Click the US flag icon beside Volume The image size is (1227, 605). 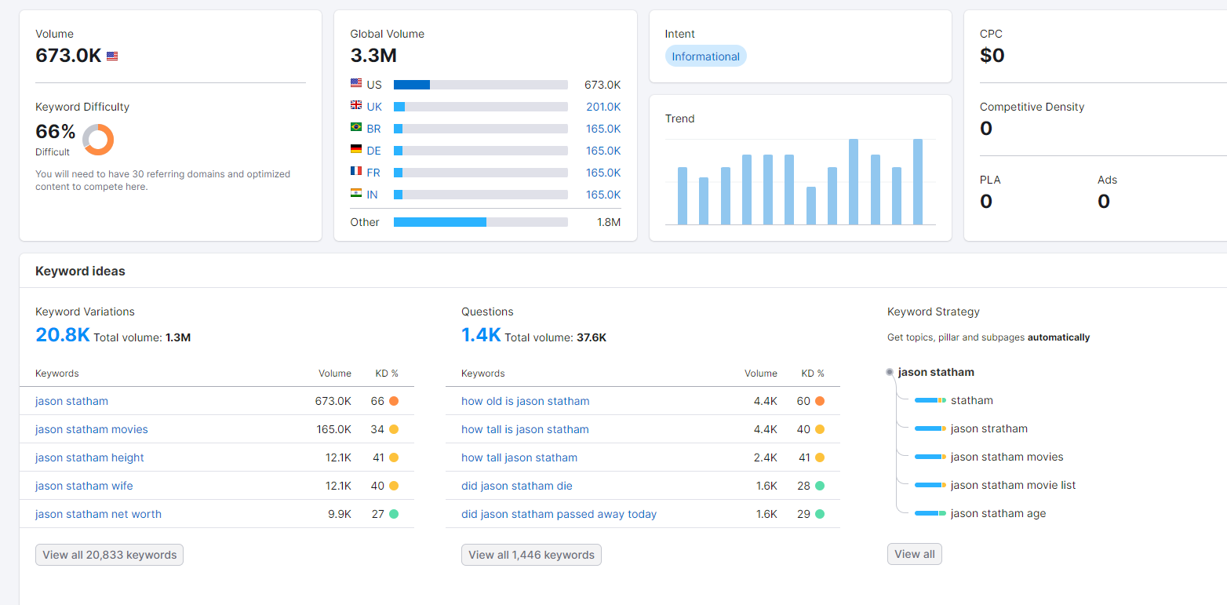(112, 56)
